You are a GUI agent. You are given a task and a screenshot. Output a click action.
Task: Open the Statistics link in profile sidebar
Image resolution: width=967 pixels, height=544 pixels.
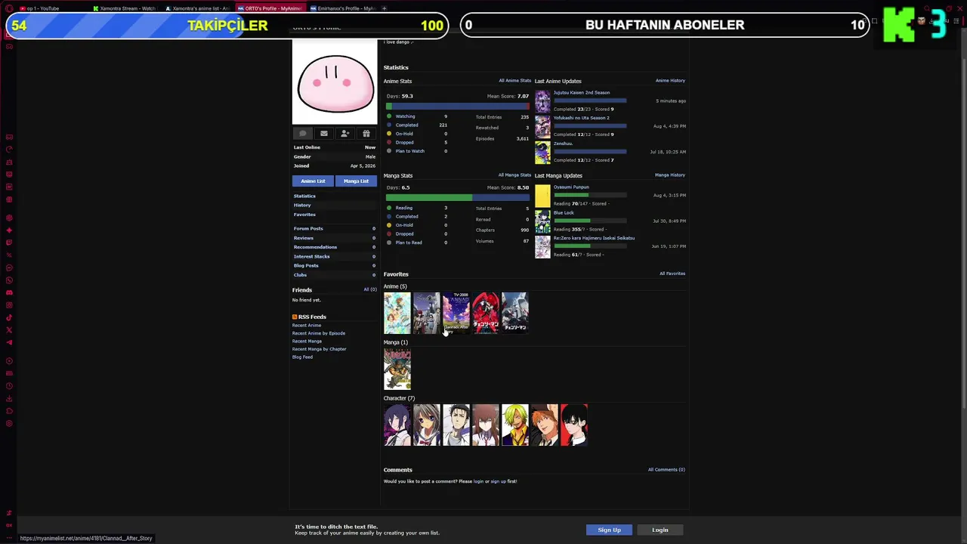pos(304,196)
